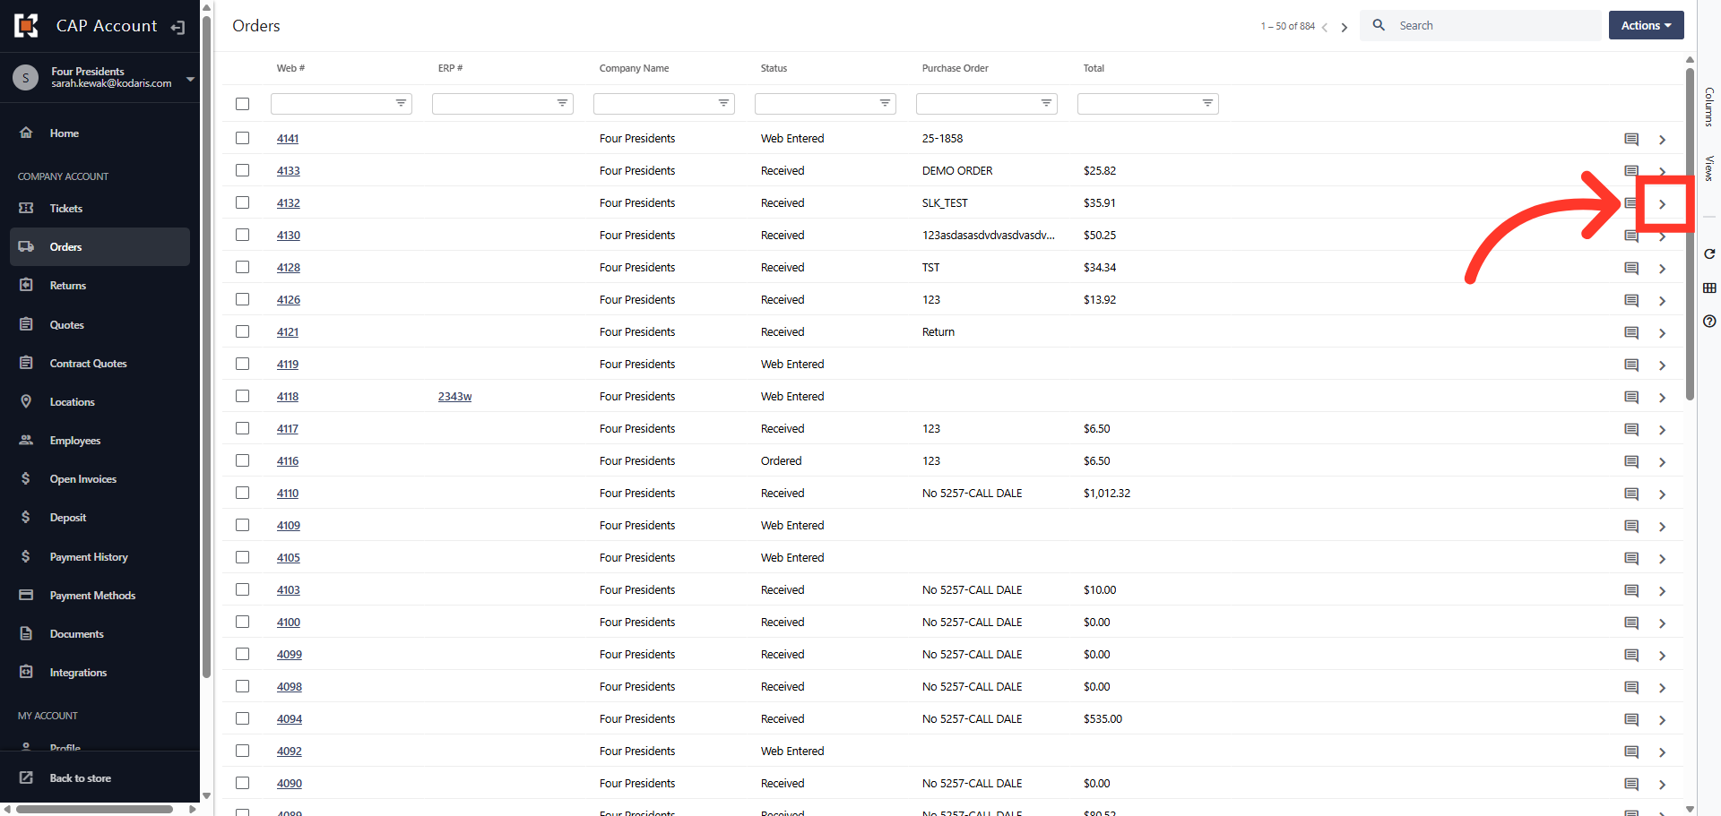Open Home in the sidebar
The width and height of the screenshot is (1721, 816).
coord(99,133)
